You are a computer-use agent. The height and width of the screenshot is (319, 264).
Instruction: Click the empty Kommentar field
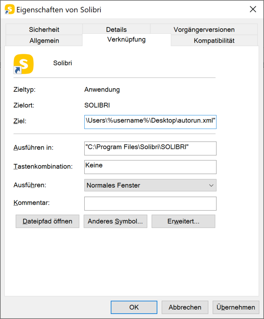pos(150,204)
